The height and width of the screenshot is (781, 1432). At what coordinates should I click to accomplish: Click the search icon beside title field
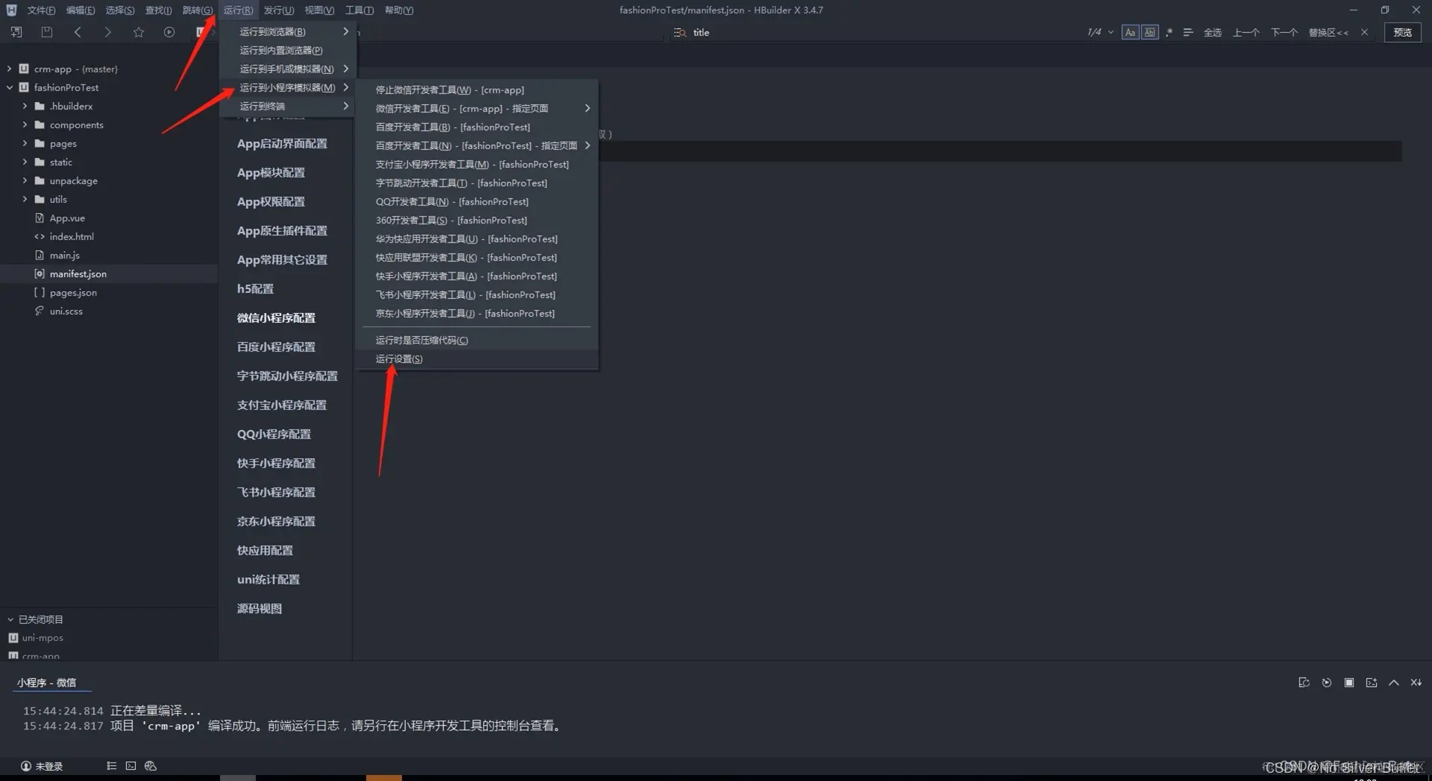[679, 32]
